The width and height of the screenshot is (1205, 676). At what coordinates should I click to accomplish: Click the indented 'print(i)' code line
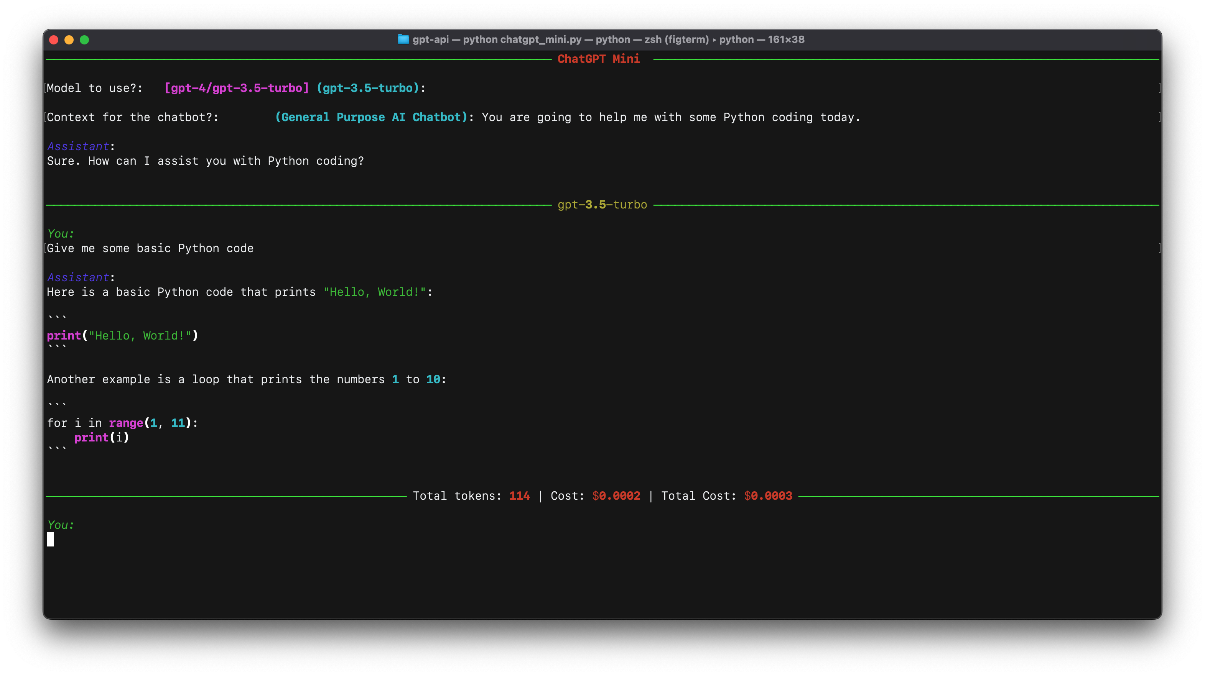pyautogui.click(x=102, y=438)
